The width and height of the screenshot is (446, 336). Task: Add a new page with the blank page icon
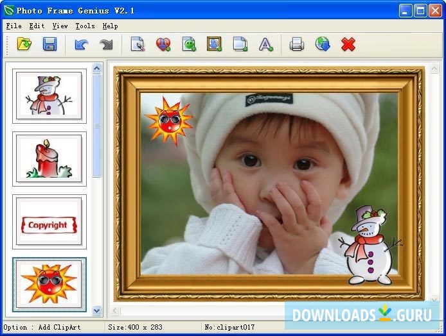[x=240, y=44]
